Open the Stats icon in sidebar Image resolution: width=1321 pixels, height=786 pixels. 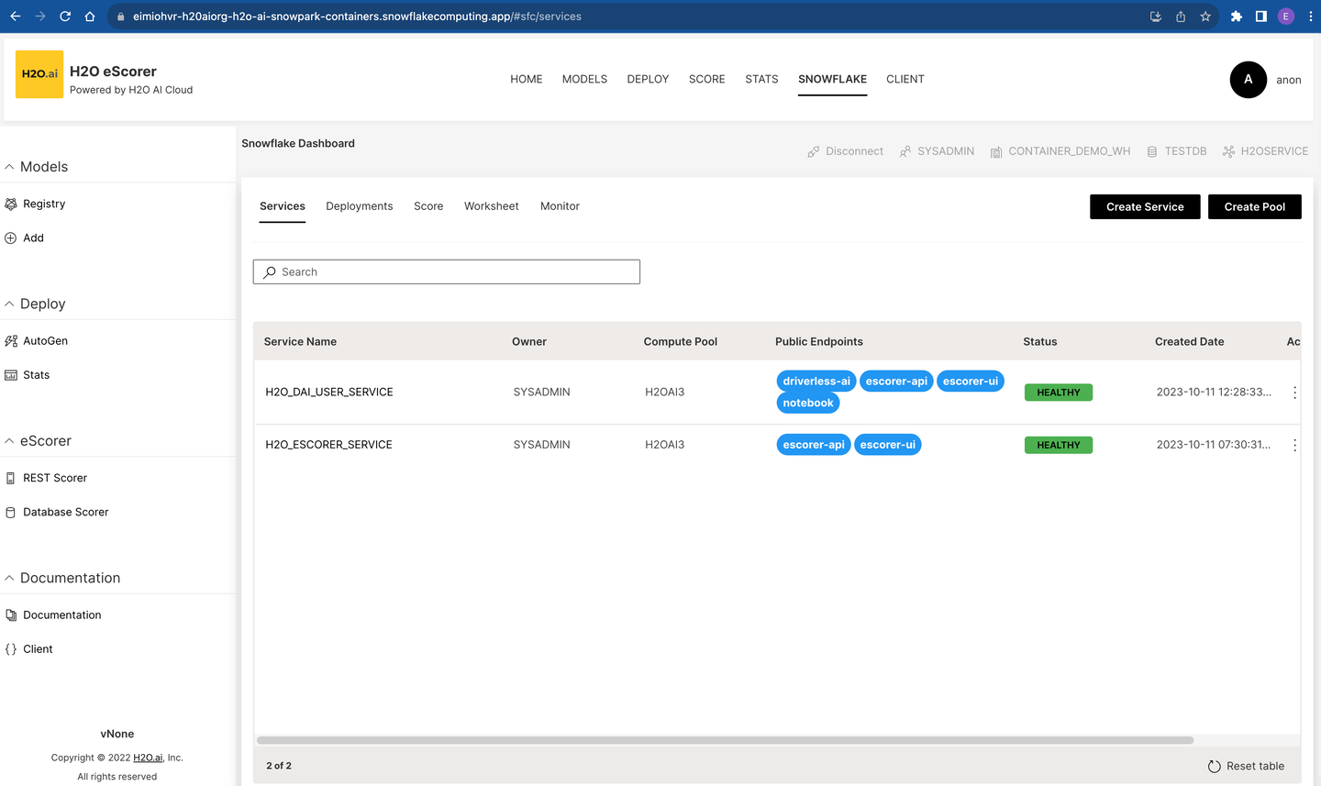point(11,374)
